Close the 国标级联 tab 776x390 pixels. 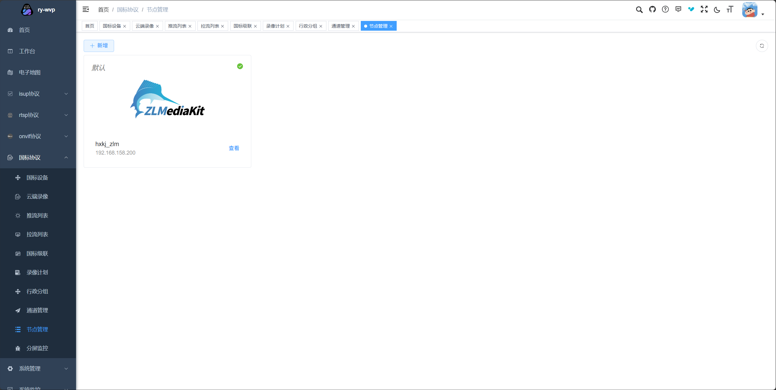click(x=255, y=26)
